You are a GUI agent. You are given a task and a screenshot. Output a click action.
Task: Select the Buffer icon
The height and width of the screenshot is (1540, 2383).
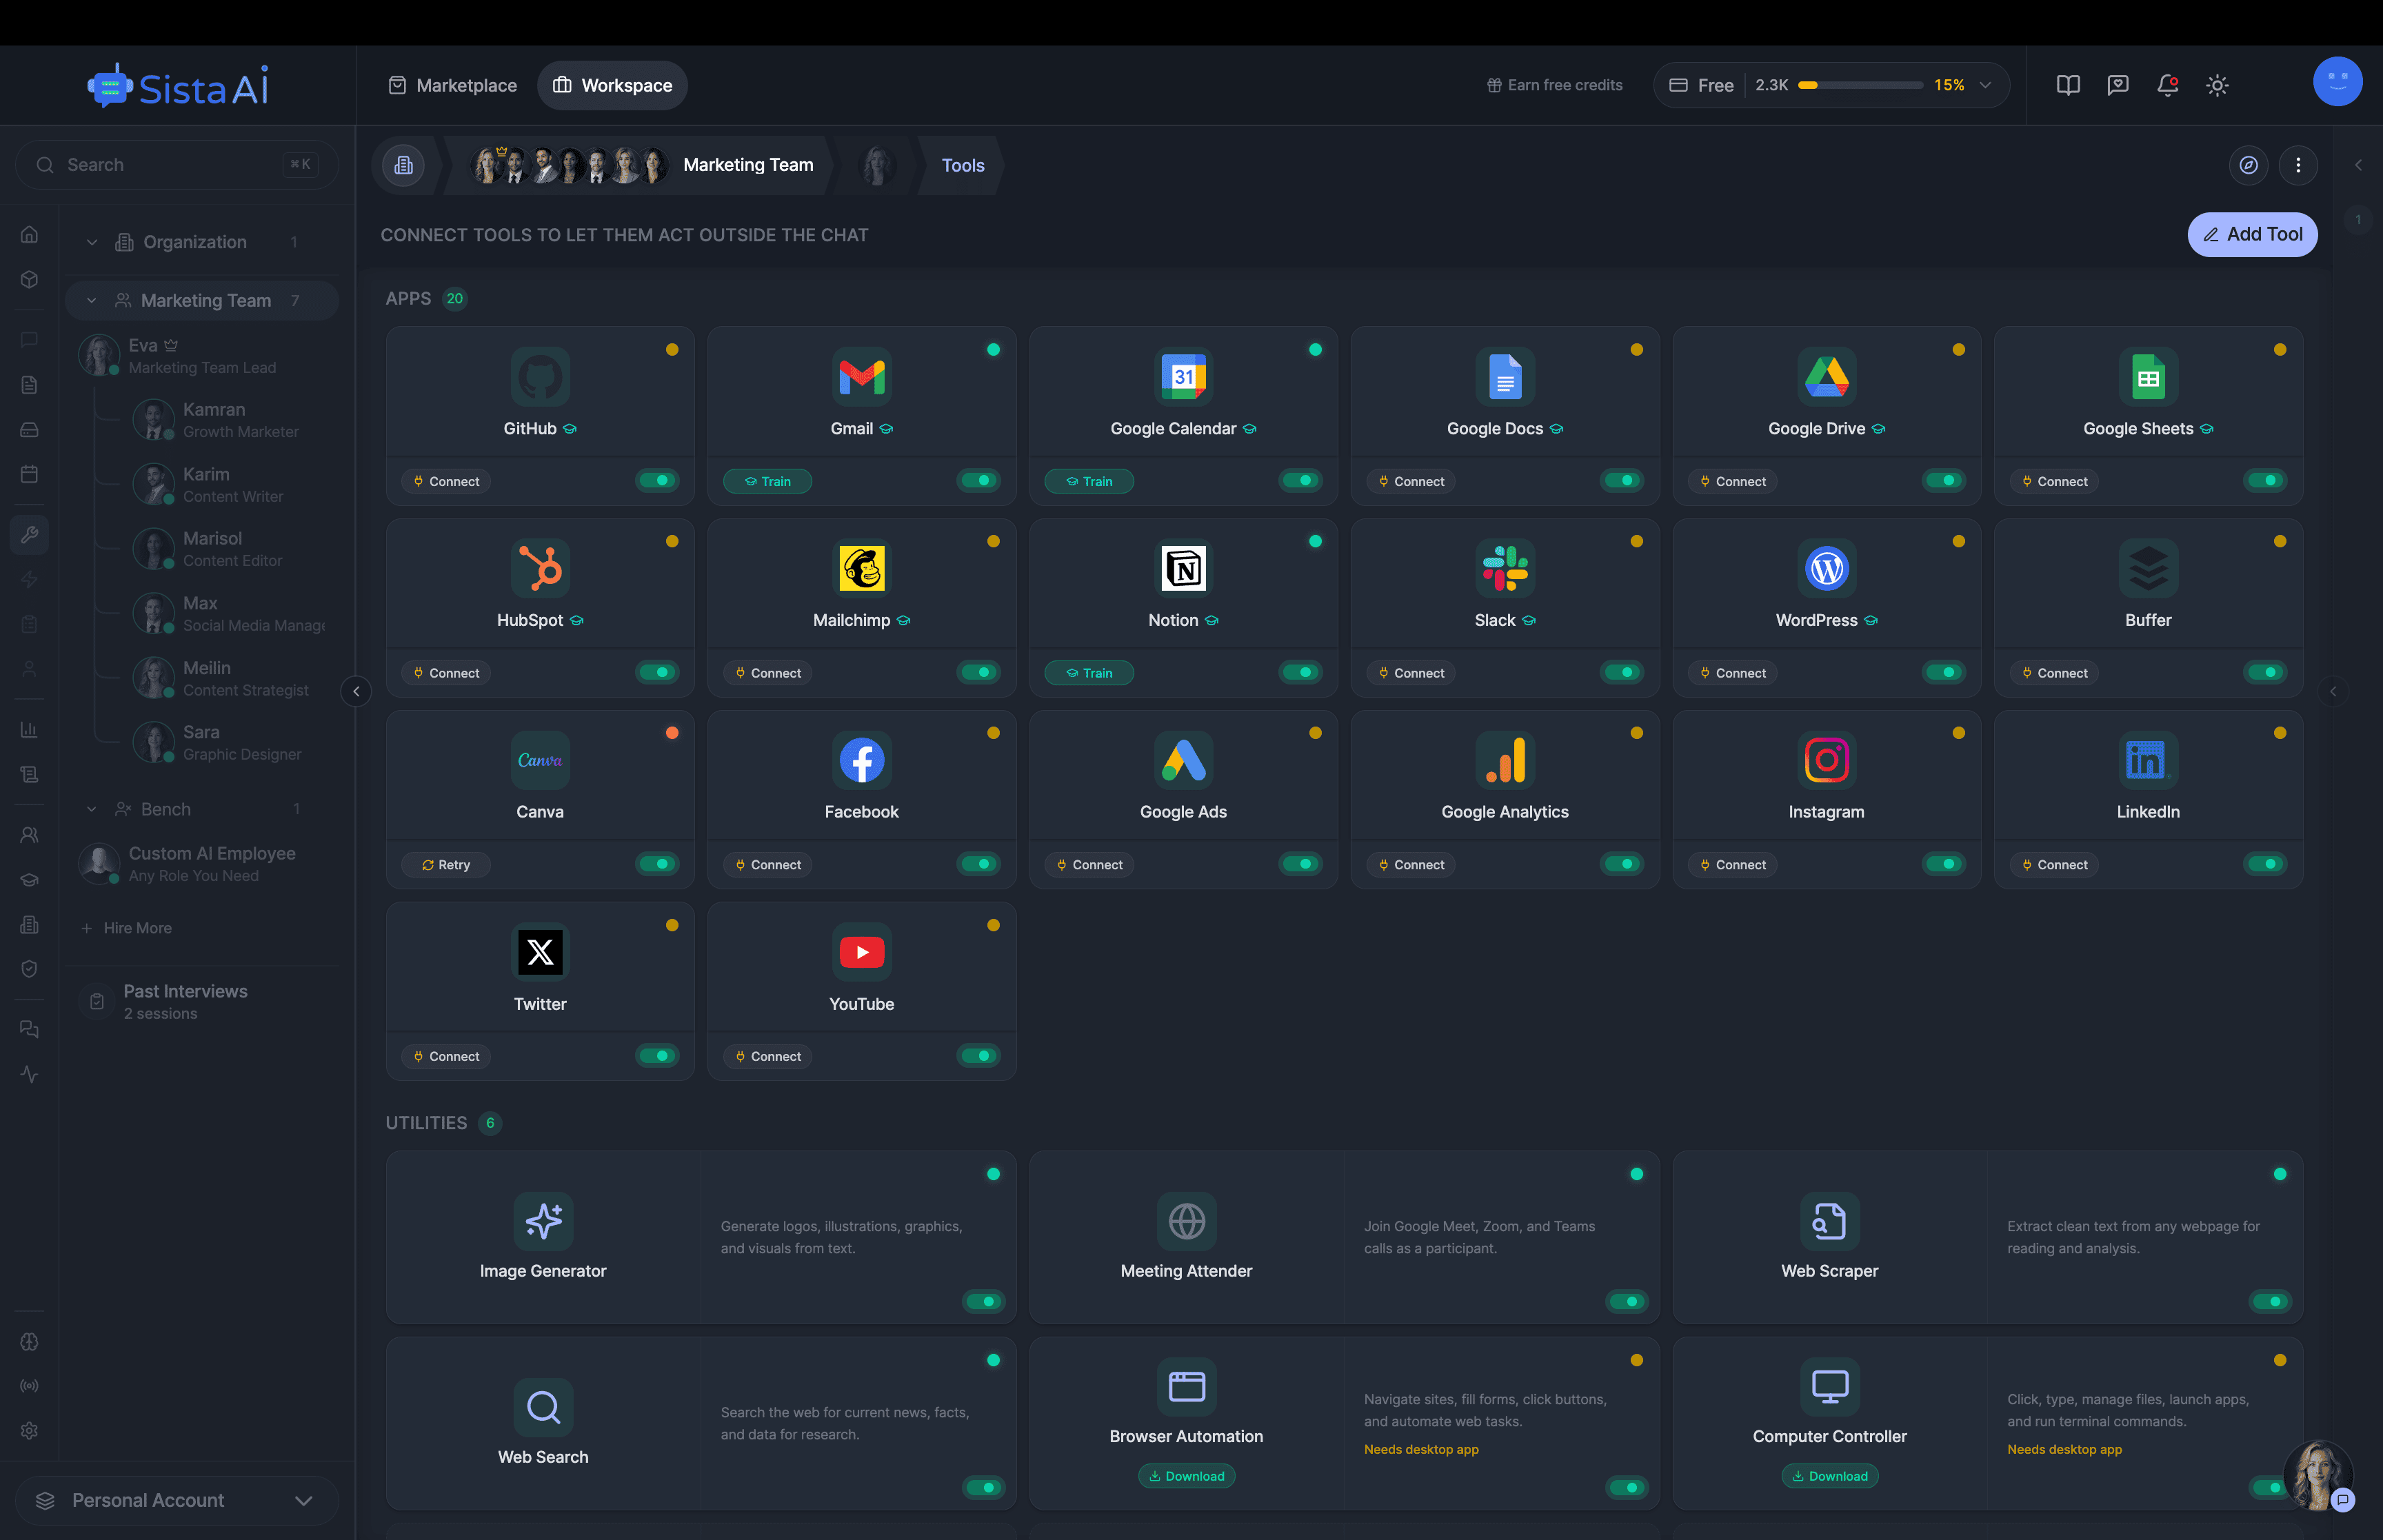click(x=2148, y=569)
